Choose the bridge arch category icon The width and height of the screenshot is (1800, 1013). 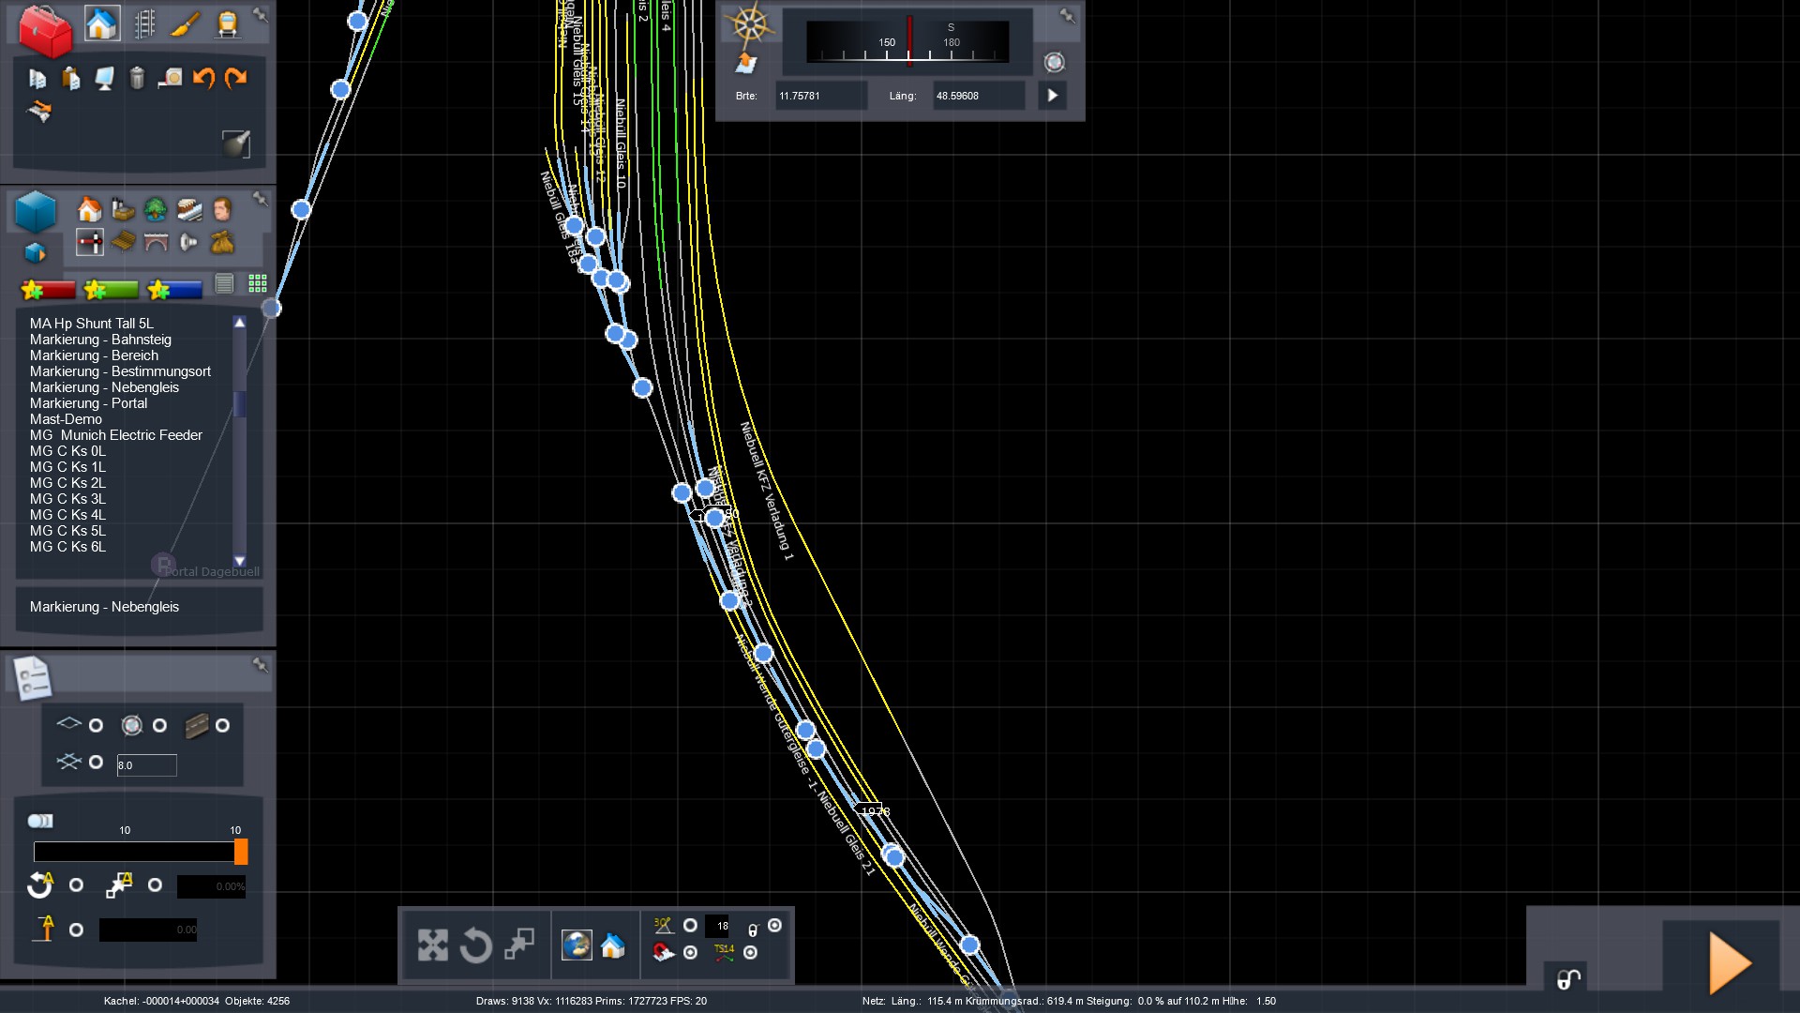tap(156, 242)
